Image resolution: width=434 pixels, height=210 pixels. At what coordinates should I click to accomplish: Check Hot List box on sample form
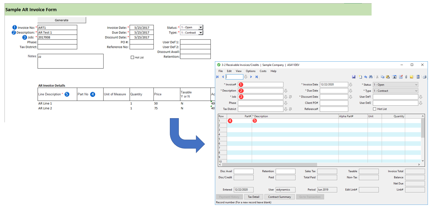tap(132, 57)
